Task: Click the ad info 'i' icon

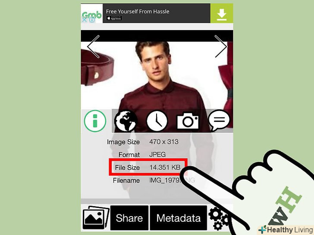Action: [92, 20]
